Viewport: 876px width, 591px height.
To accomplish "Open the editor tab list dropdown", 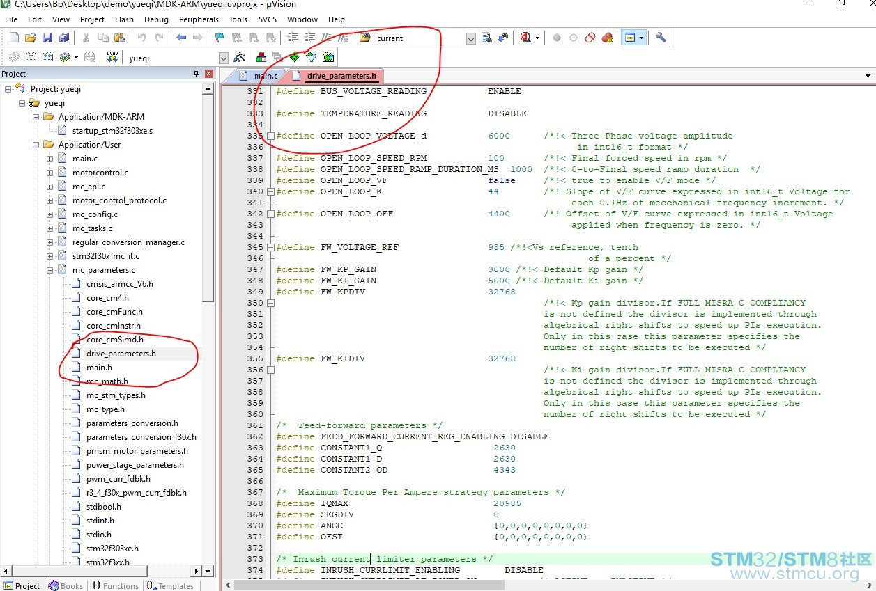I will [x=868, y=75].
